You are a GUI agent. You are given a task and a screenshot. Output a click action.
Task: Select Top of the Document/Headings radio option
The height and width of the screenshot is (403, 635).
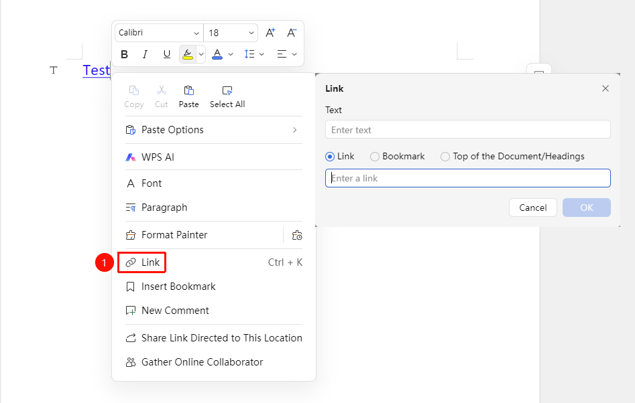pyautogui.click(x=445, y=157)
